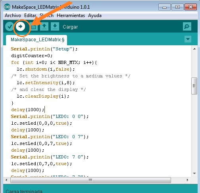Click the lc.setLed(0,7,0,true); line
Screen dimensions: 200x193
[42, 164]
